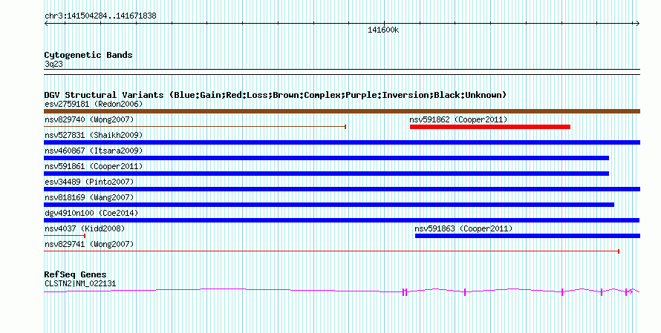Click the RefSeq Genes track title
The width and height of the screenshot is (661, 333).
[75, 274]
